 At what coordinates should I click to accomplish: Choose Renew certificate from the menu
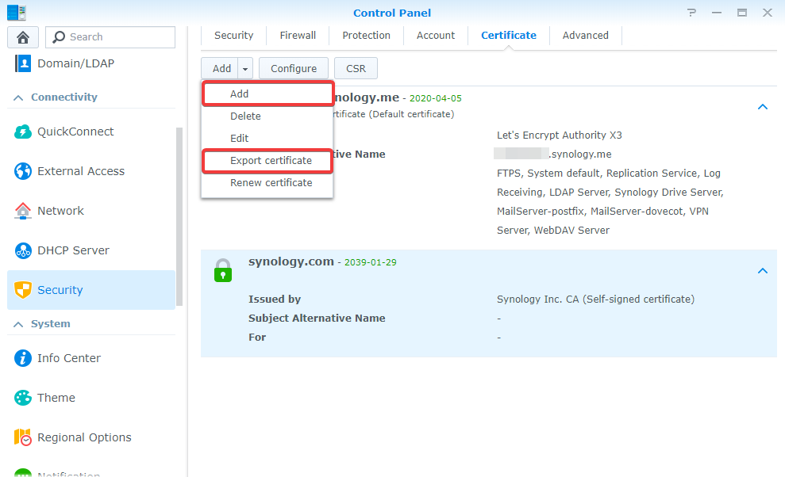coord(267,183)
